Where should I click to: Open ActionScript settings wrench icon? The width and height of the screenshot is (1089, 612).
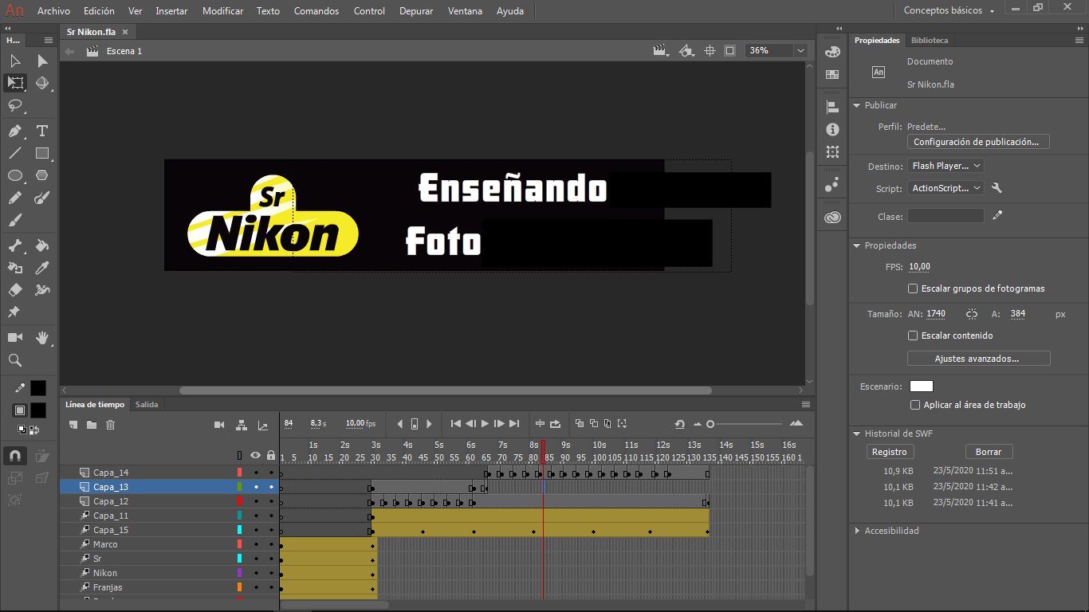coord(997,188)
